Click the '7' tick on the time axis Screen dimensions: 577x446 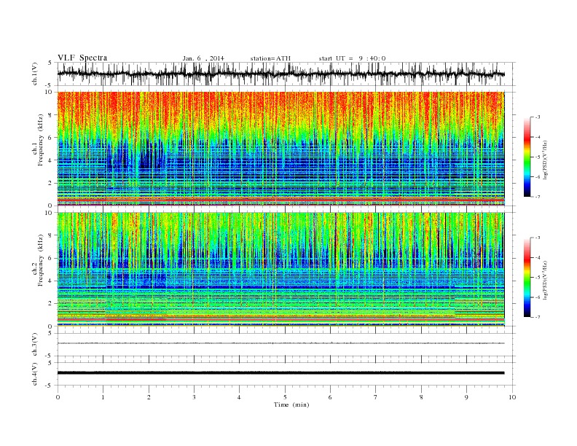tap(376, 397)
